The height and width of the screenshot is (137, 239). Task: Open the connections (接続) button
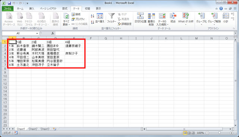76,14
